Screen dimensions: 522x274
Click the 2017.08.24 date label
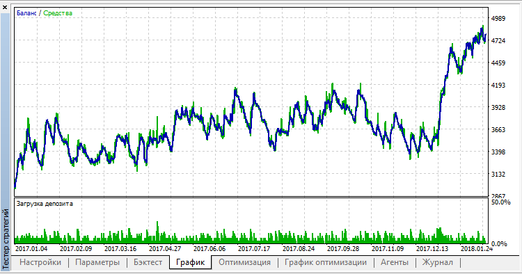pyautogui.click(x=299, y=248)
